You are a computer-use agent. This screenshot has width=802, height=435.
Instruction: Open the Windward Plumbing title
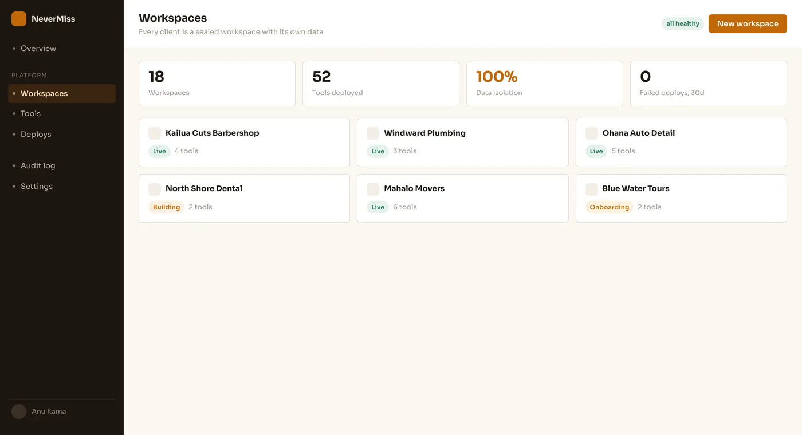[x=424, y=133]
